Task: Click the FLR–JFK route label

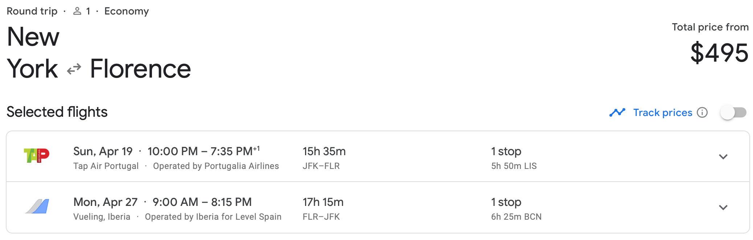Action: [x=321, y=217]
